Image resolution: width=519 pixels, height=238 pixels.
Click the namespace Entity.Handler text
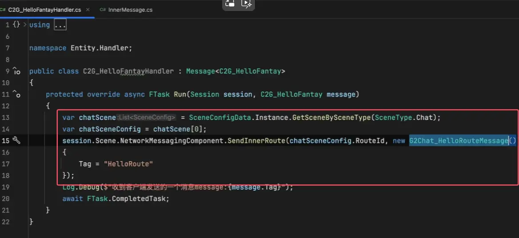pos(80,48)
